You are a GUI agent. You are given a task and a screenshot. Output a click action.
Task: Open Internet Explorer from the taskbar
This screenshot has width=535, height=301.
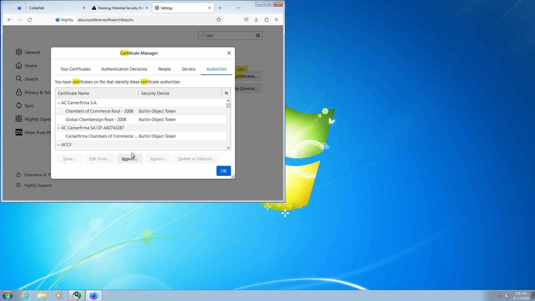click(25, 295)
